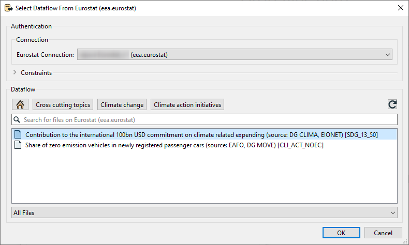This screenshot has height=245, width=409.
Task: Close the Select Dataflow dialog window
Action: tap(399, 8)
